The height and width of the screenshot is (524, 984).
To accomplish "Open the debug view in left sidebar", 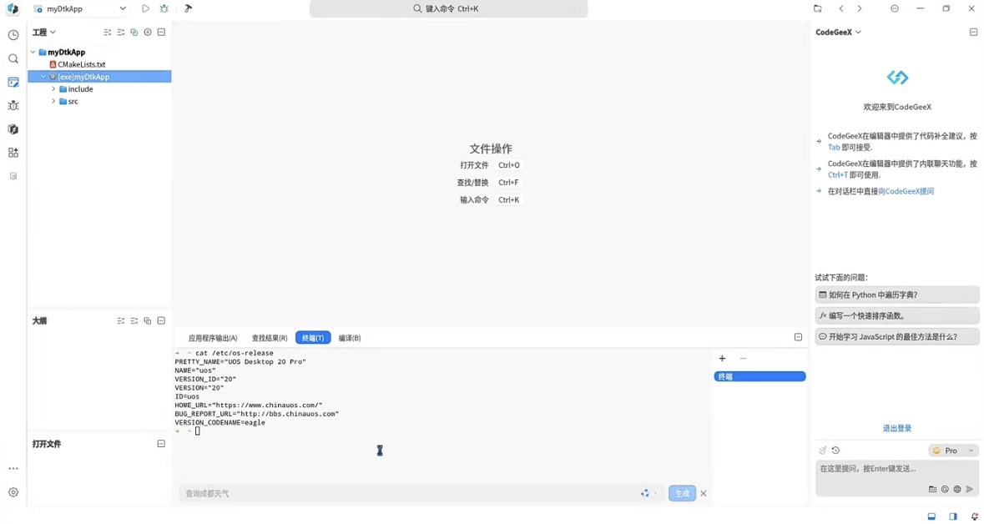I will click(x=13, y=105).
